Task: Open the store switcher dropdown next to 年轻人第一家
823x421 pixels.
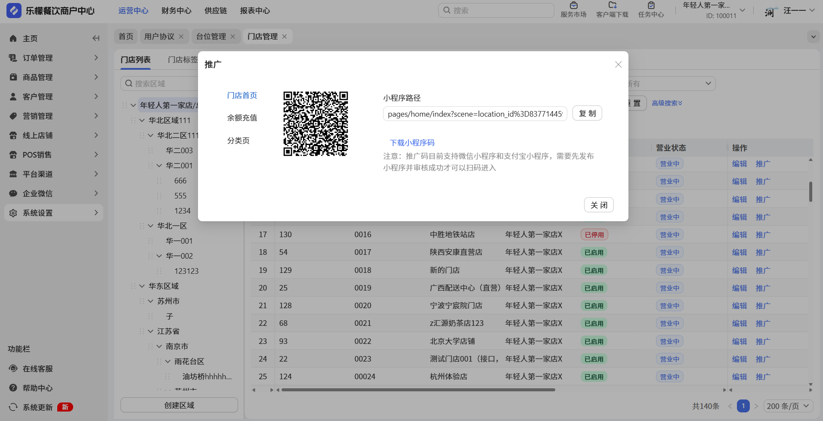Action: click(x=743, y=10)
